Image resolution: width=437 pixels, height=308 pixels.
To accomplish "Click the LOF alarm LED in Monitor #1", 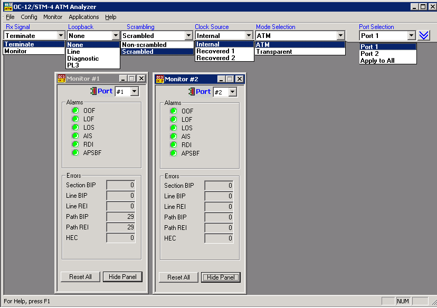I will pyautogui.click(x=75, y=119).
